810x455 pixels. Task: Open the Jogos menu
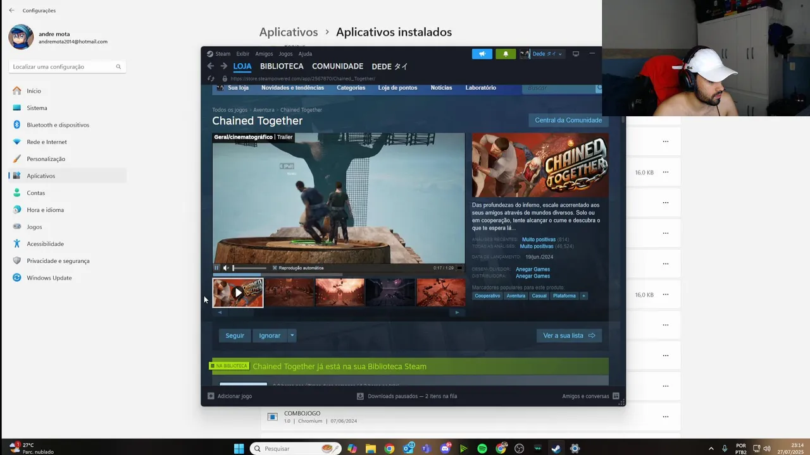[x=286, y=54]
